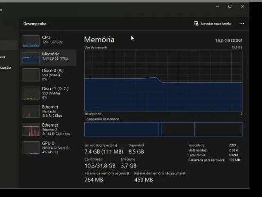
Task: Close the Task Manager window
Action: (x=243, y=7)
